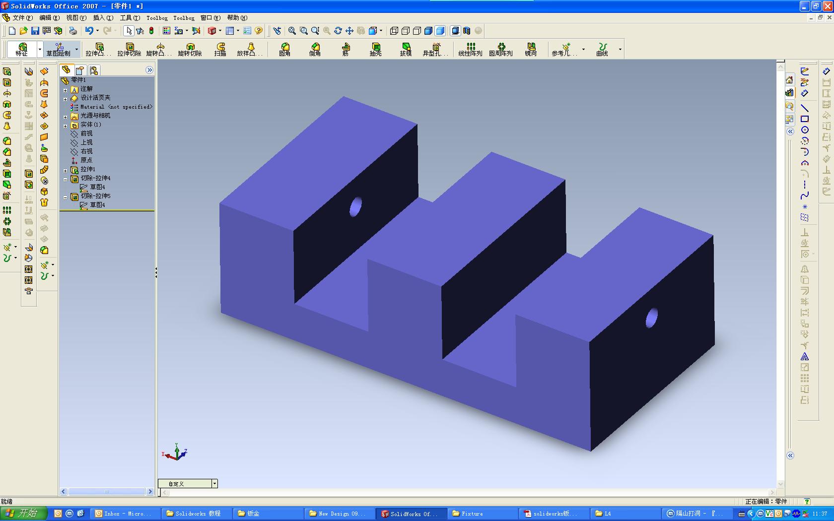Open the 线性阵列 linear pattern tool
Image resolution: width=834 pixels, height=521 pixels.
[470, 50]
